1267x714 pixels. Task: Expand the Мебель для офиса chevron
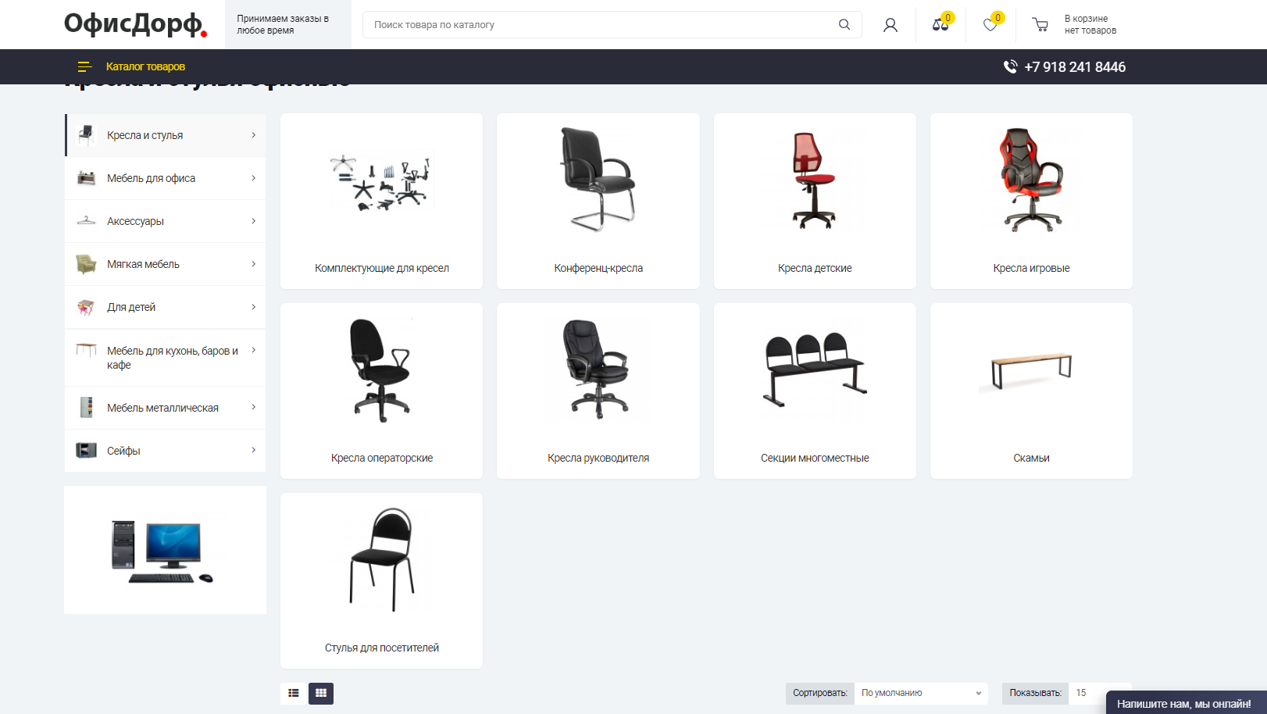254,178
